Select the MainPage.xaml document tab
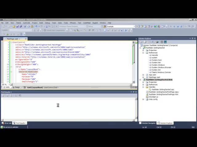The height and width of the screenshot is (147, 197). [12, 39]
